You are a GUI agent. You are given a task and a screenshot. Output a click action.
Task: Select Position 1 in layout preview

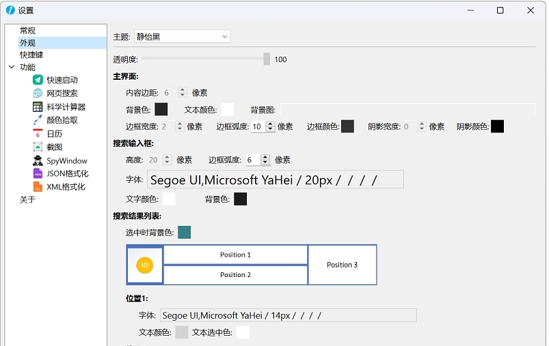(235, 255)
